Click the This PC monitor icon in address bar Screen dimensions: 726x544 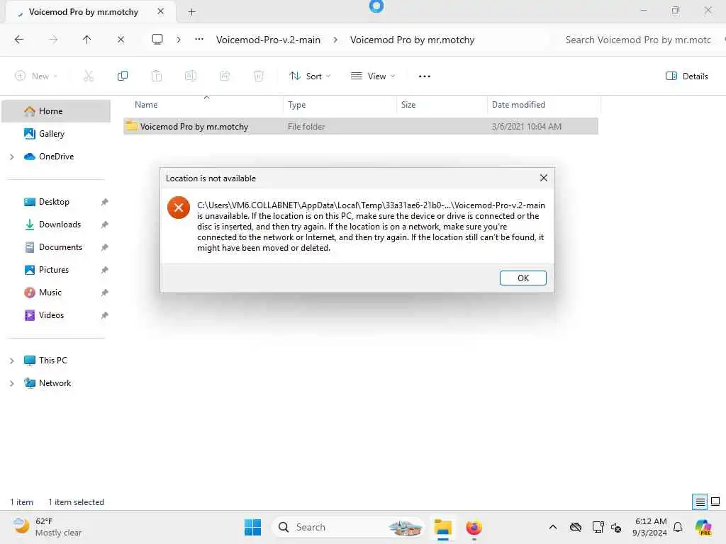157,40
